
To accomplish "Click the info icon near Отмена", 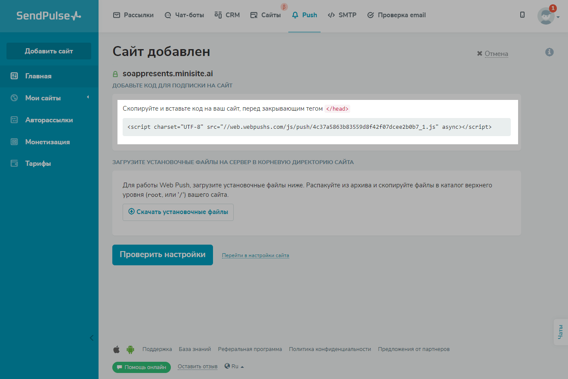I will 549,52.
